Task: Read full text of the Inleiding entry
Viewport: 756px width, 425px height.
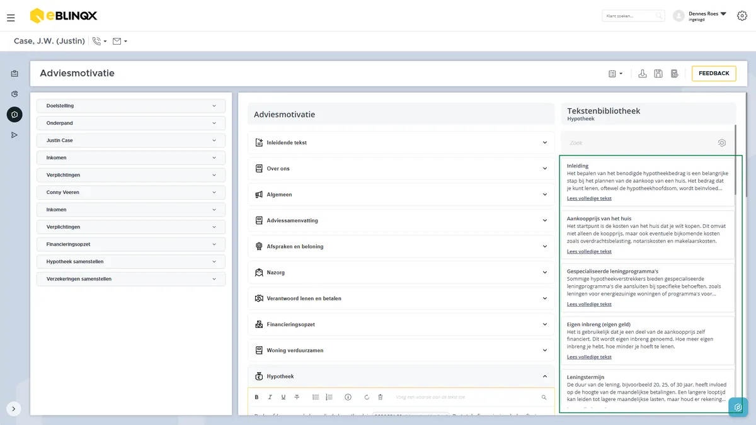Action: (x=589, y=198)
